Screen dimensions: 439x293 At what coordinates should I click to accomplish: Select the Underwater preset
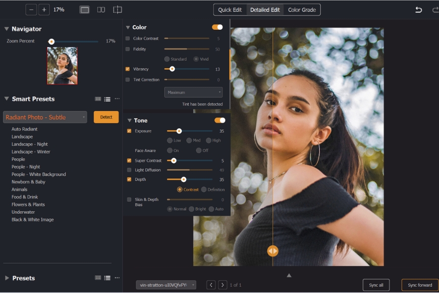(23, 212)
